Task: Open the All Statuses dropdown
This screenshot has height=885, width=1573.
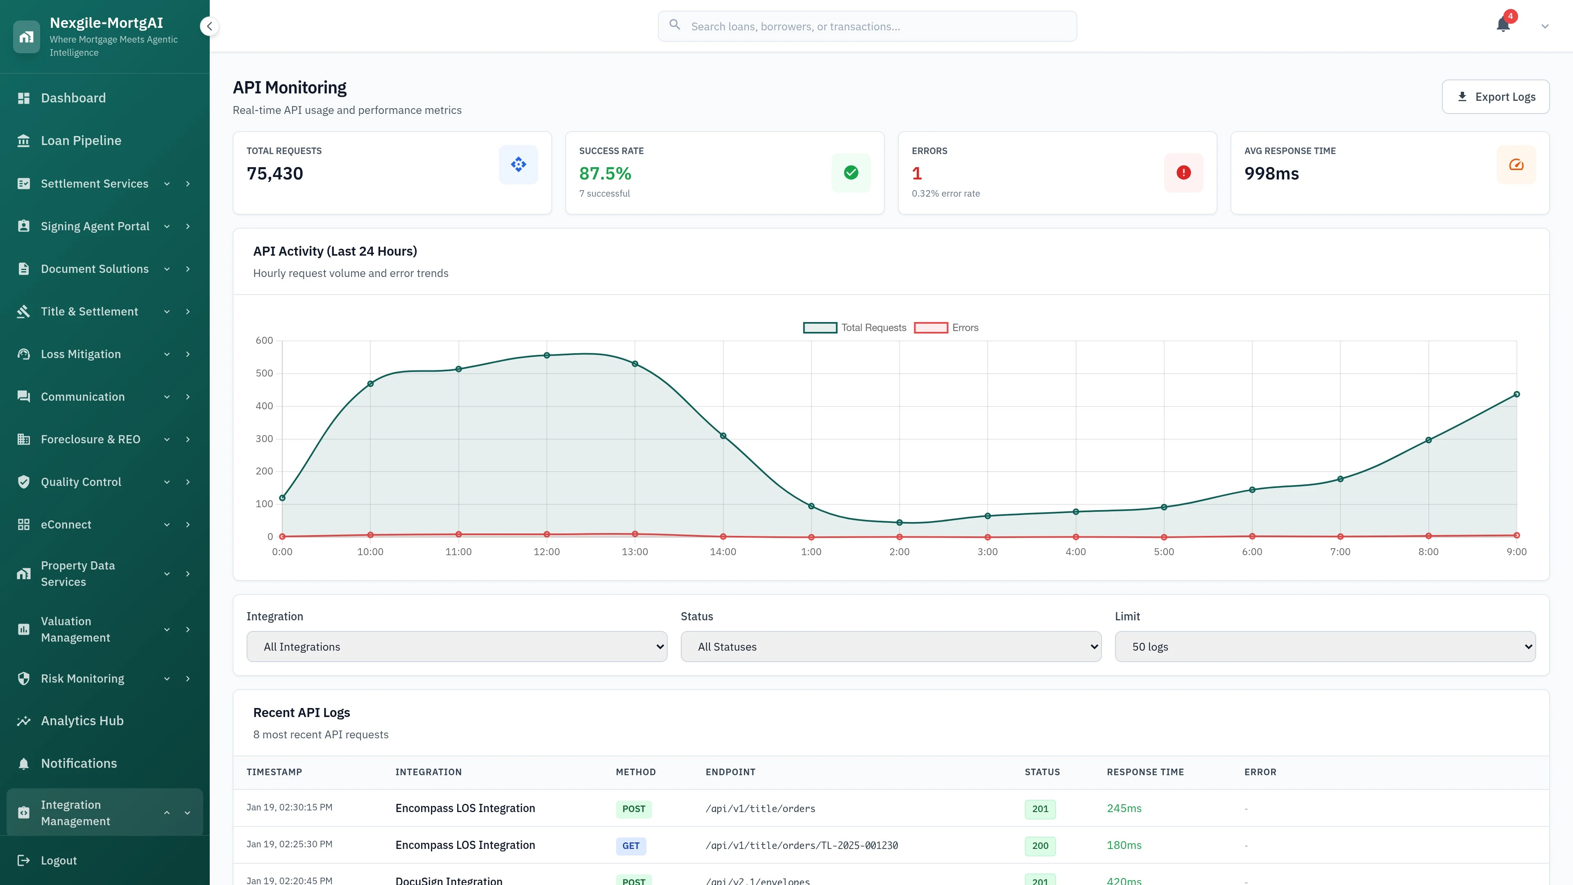Action: tap(890, 646)
